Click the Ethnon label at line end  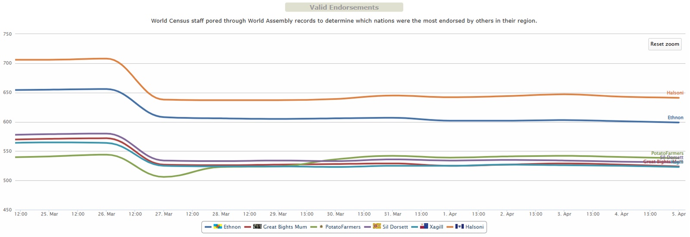pyautogui.click(x=675, y=118)
